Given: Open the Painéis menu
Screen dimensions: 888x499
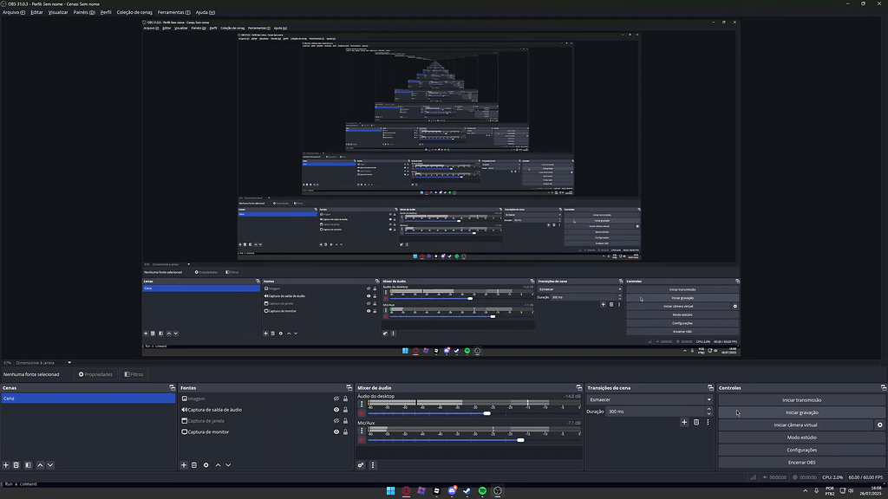Looking at the screenshot, I should tap(84, 12).
